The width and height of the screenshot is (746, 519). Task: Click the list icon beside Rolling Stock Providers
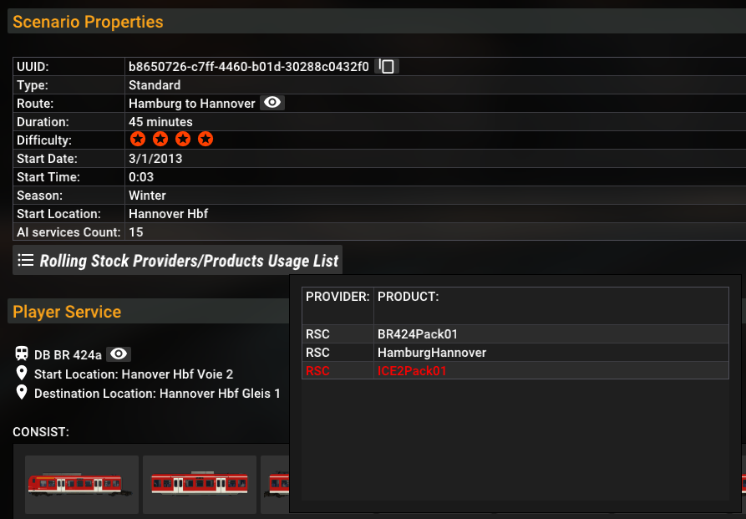click(26, 260)
